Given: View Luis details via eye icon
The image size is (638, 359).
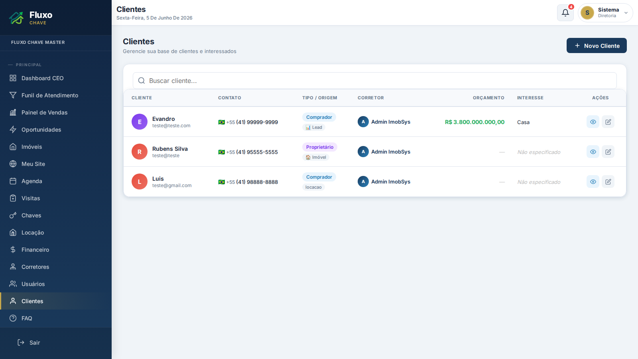Looking at the screenshot, I should [593, 181].
